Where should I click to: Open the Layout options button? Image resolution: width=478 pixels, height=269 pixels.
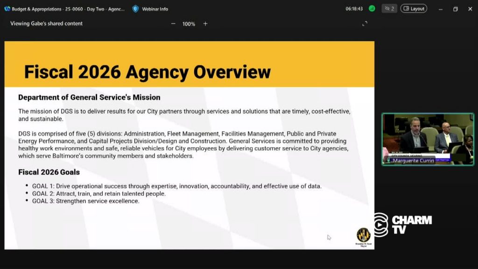click(414, 8)
